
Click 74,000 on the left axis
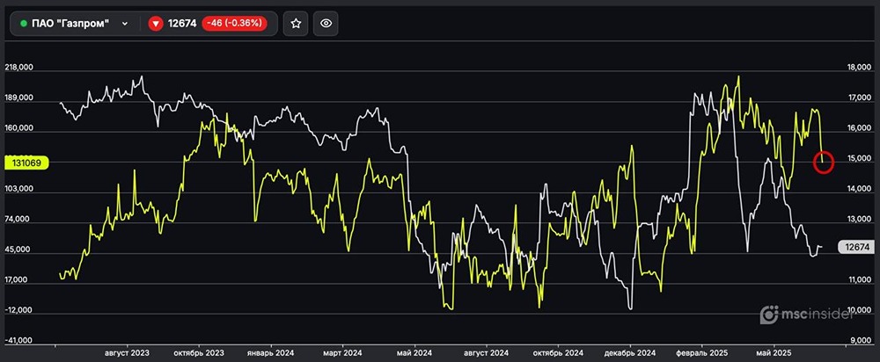[17, 220]
